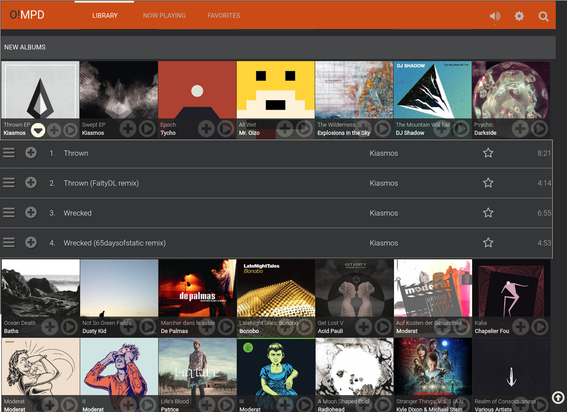
Task: Switch to the Now Playing tab
Action: (164, 16)
